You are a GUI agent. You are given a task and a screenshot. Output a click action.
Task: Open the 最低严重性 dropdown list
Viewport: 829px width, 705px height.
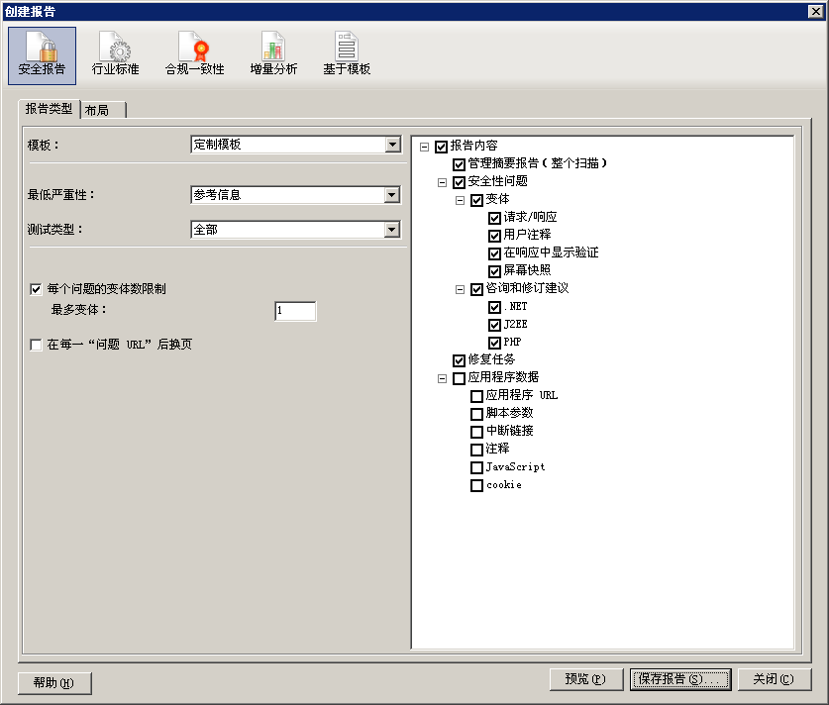point(392,195)
